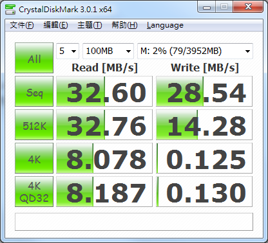
Task: Click the empty comment field at bottom
Action: [134, 222]
